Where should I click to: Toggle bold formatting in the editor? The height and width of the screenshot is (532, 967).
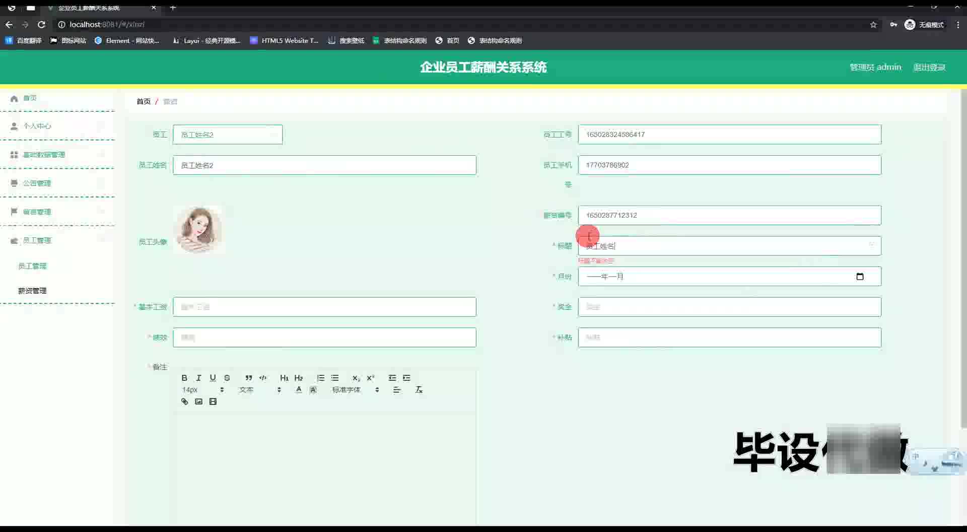click(184, 378)
